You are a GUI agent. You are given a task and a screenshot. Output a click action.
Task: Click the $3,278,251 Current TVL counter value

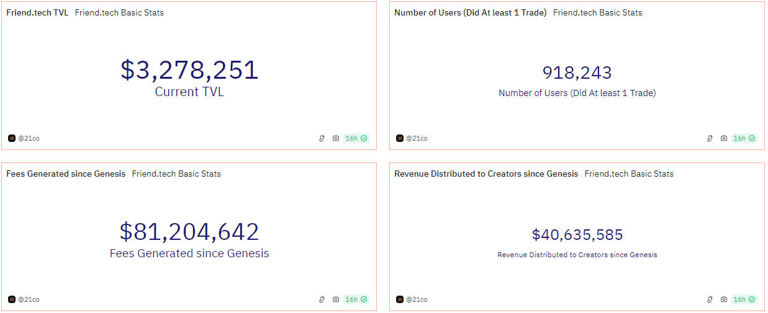(189, 70)
